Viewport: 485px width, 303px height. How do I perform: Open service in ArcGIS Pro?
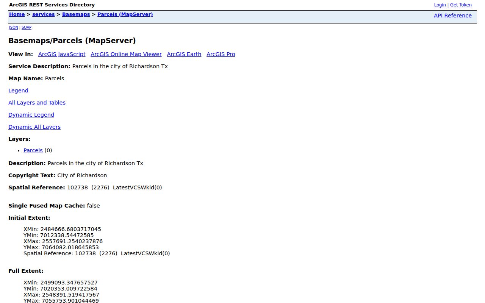(x=221, y=54)
